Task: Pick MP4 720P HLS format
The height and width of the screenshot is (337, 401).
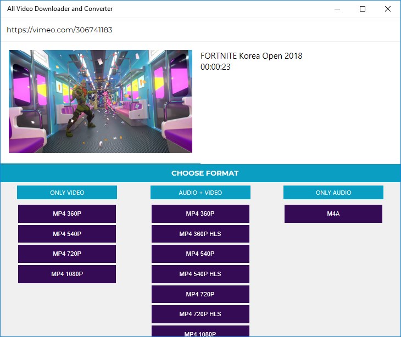Action: (200, 314)
